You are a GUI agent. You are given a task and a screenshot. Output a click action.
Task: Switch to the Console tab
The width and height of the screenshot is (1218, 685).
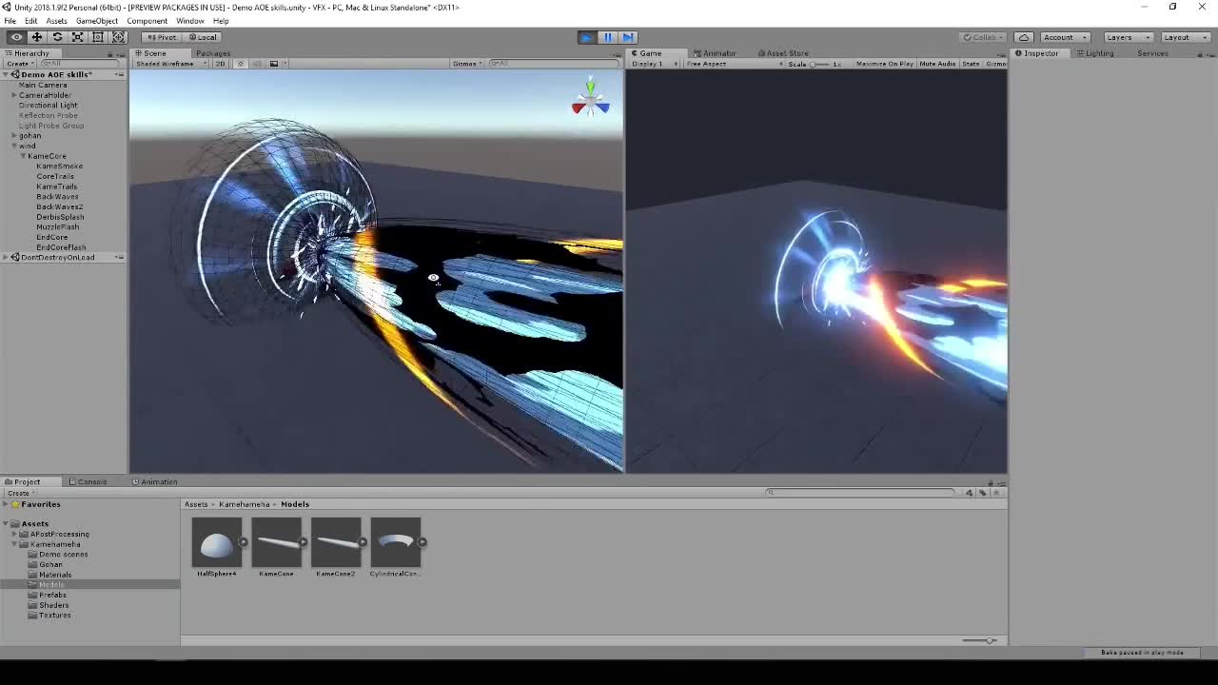click(88, 481)
